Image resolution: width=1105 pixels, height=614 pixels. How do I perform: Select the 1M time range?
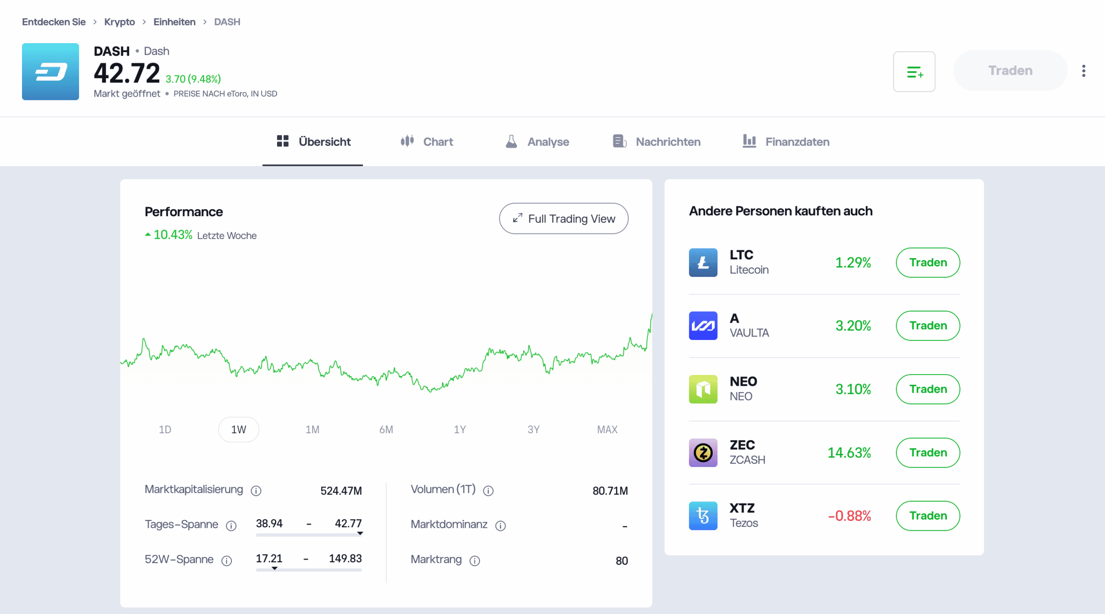[312, 429]
